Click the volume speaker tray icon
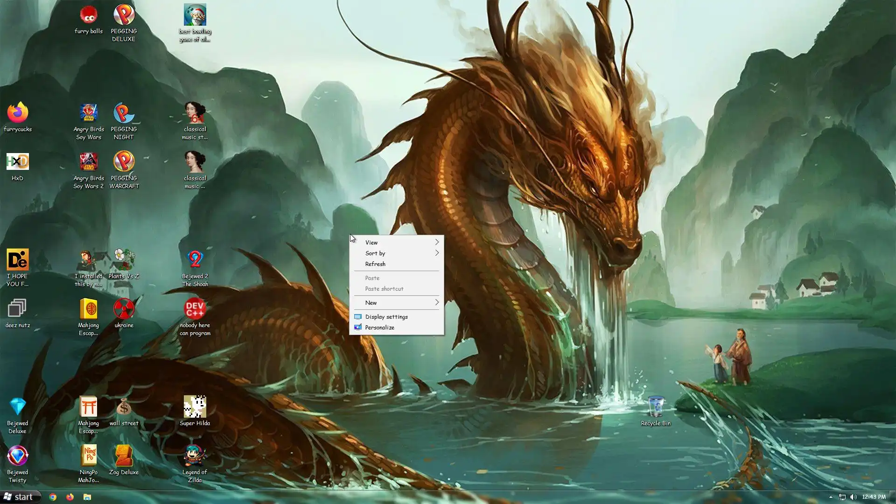The width and height of the screenshot is (896, 504). pyautogui.click(x=854, y=497)
